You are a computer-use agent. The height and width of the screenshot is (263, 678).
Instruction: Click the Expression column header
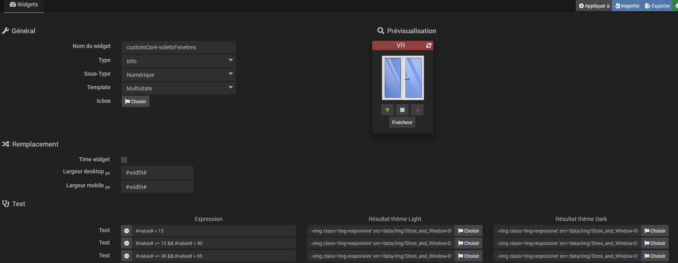pos(208,219)
